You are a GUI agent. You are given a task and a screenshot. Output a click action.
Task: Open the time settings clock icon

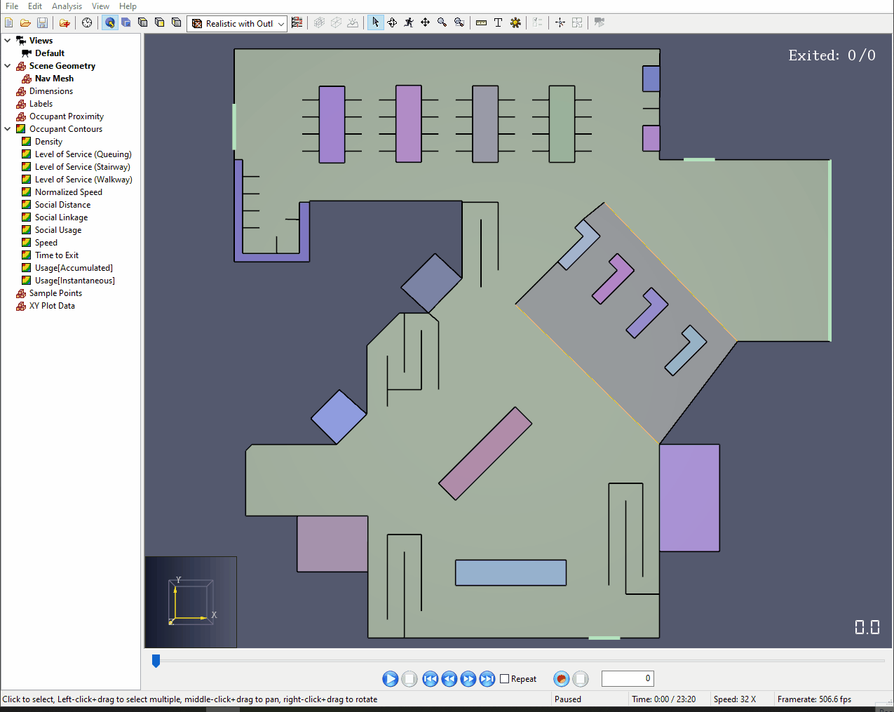pyautogui.click(x=87, y=22)
